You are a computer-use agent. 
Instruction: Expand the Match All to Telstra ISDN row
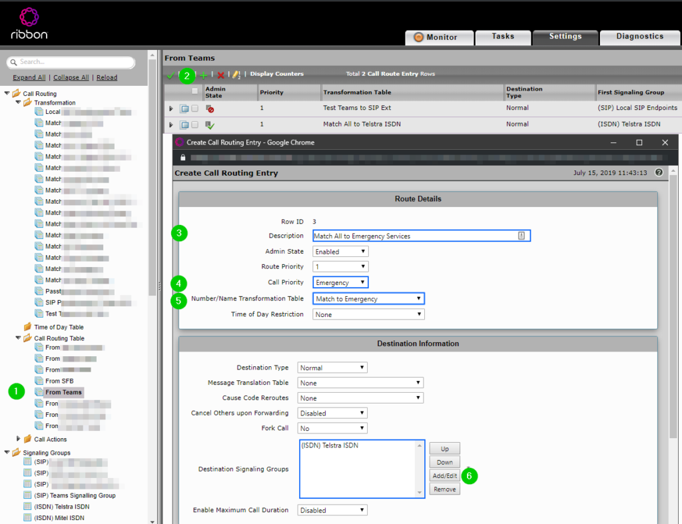point(171,125)
